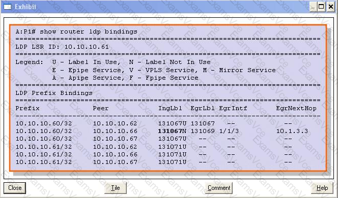Click the LDP Prefix Bindings heading
338x198 pixels.
pos(54,93)
